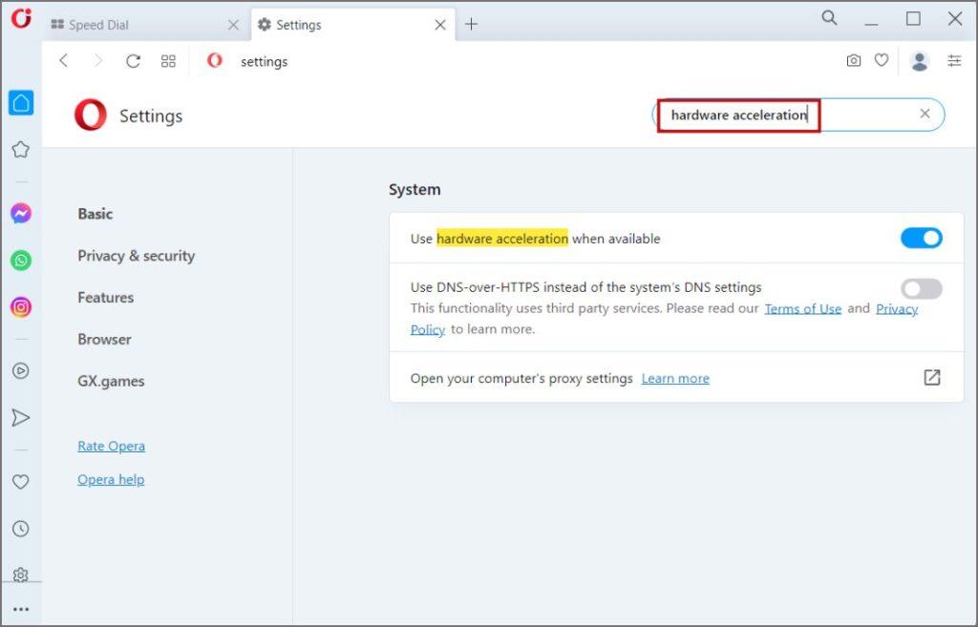The width and height of the screenshot is (978, 627).
Task: Enable DNS-over-HTTPS toggle
Action: [x=922, y=288]
